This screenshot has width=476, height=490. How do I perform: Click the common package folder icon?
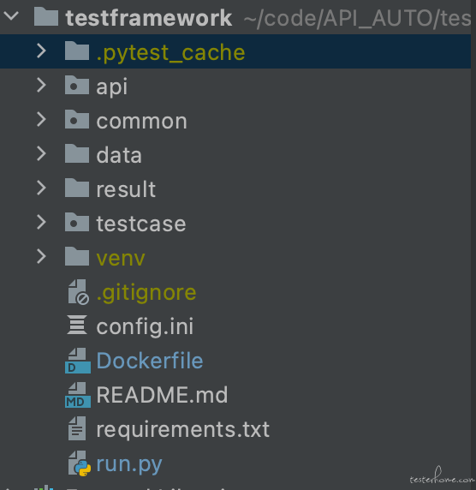point(77,119)
